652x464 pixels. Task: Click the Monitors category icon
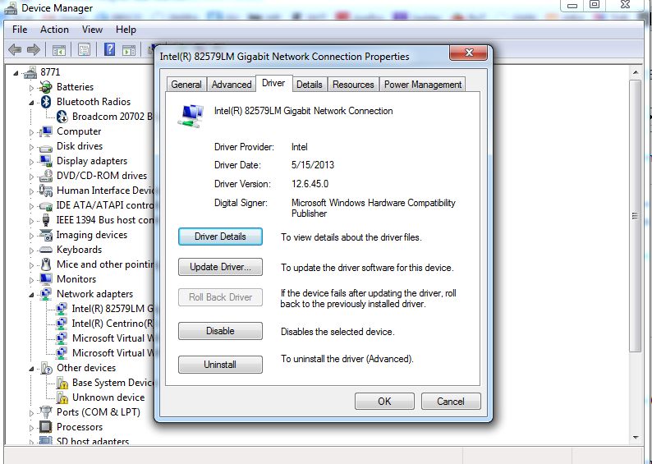pyautogui.click(x=45, y=279)
